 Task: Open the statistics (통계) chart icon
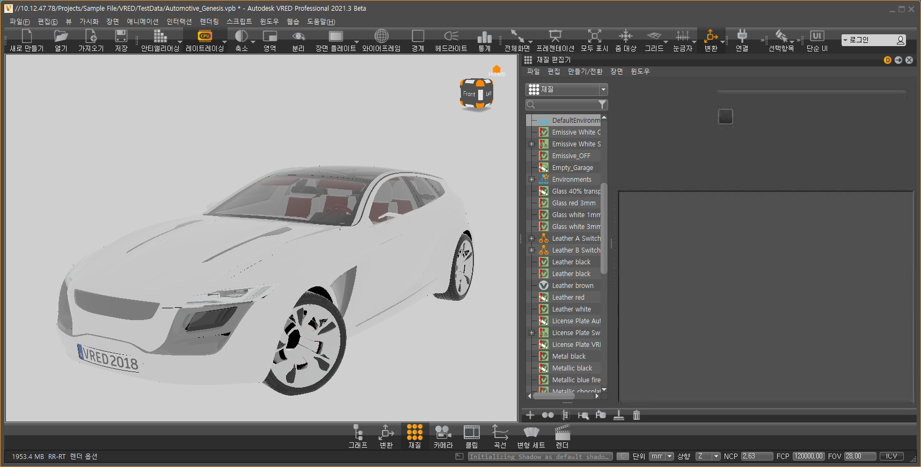coord(484,36)
